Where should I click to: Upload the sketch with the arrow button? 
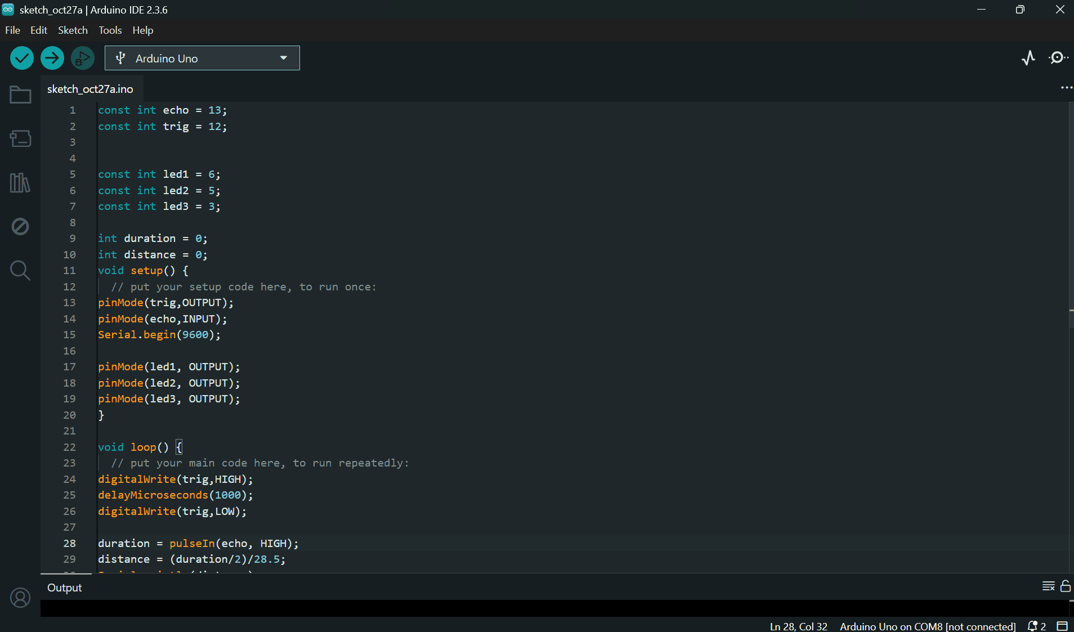tap(52, 58)
